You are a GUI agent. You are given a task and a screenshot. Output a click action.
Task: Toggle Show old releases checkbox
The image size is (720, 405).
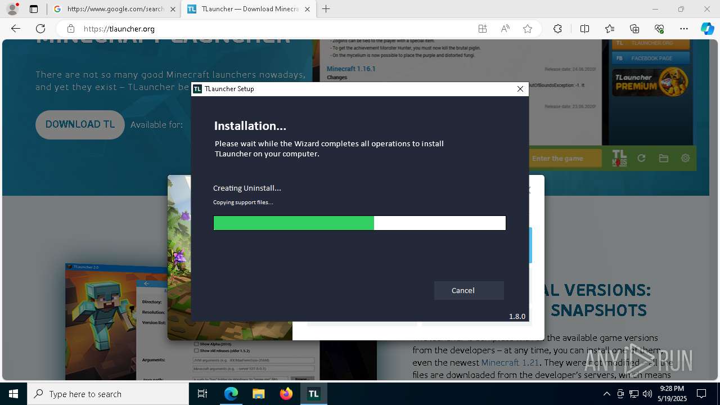click(196, 350)
